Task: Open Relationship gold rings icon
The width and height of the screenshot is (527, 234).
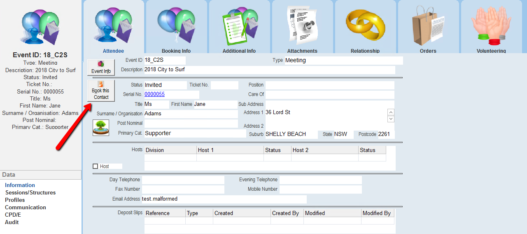Action: tap(365, 26)
